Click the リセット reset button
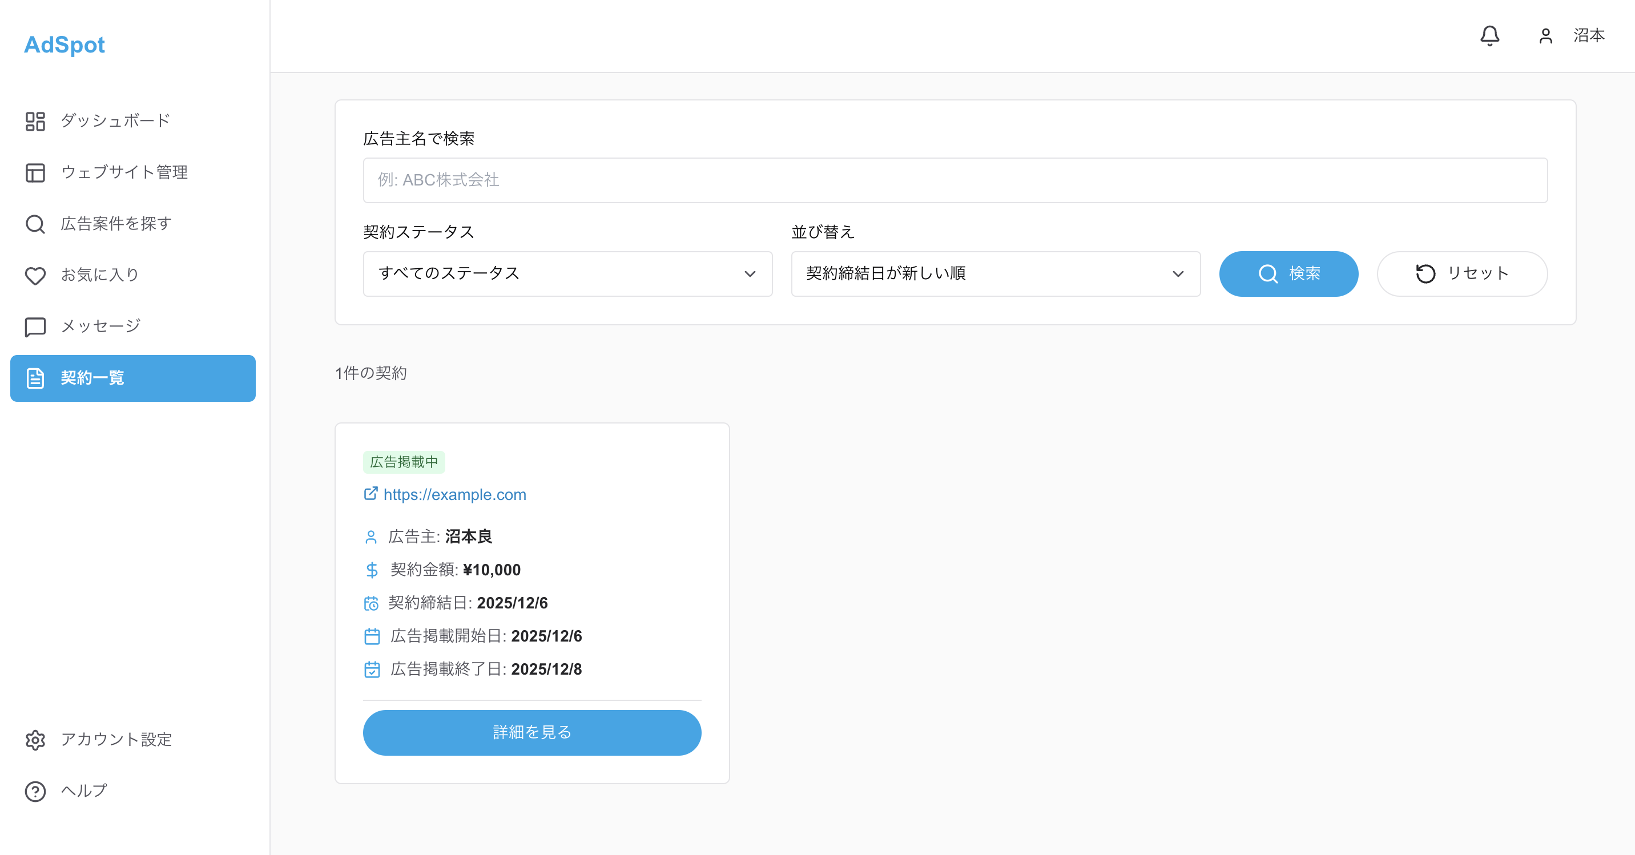The height and width of the screenshot is (855, 1635). 1461,273
